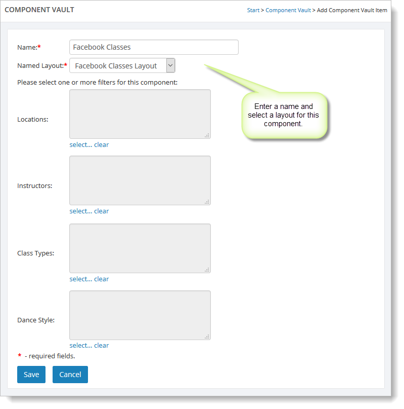Click the Dance Style text area resize handle

(x=207, y=337)
